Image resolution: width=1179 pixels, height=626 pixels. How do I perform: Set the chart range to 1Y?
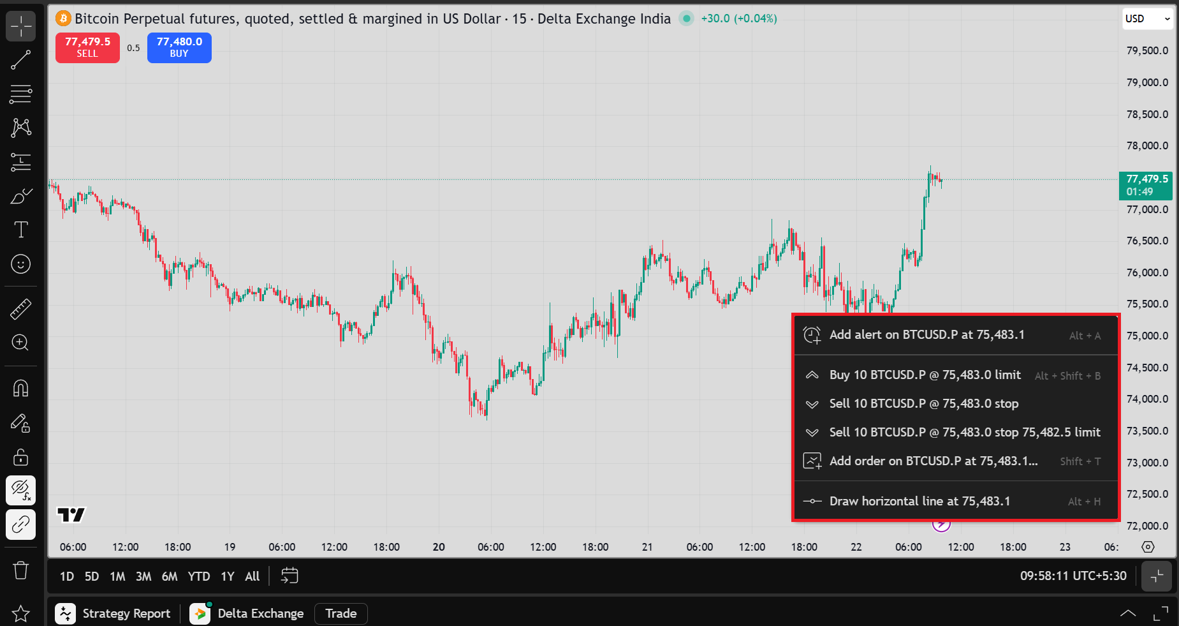point(228,576)
